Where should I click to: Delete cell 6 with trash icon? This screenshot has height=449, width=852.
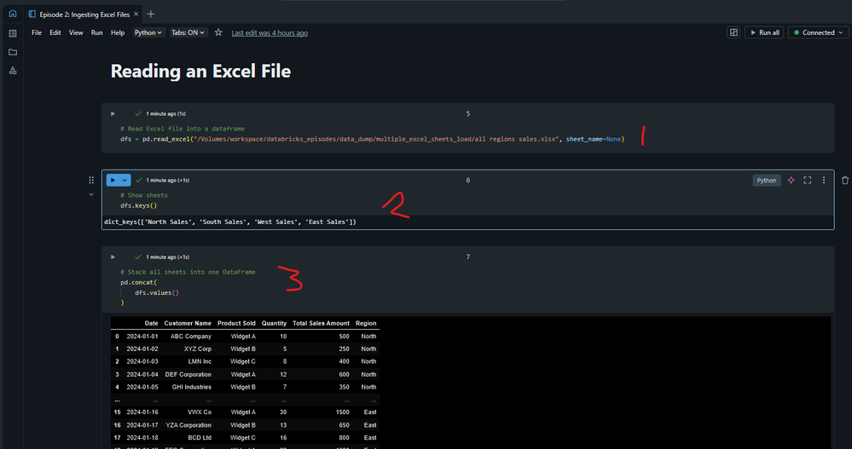pyautogui.click(x=844, y=181)
